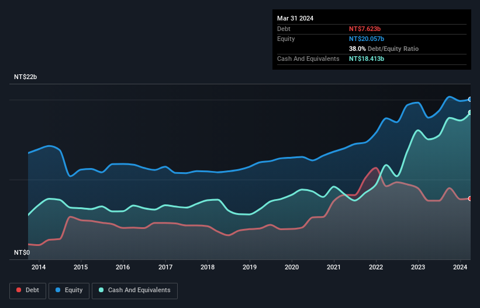Click the 2023 x-axis label
The height and width of the screenshot is (308, 480).
pyautogui.click(x=418, y=267)
